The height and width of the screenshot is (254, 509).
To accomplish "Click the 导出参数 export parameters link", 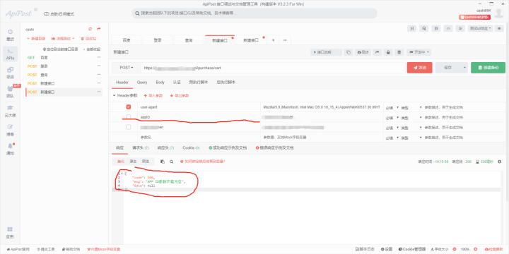I will point(179,95).
